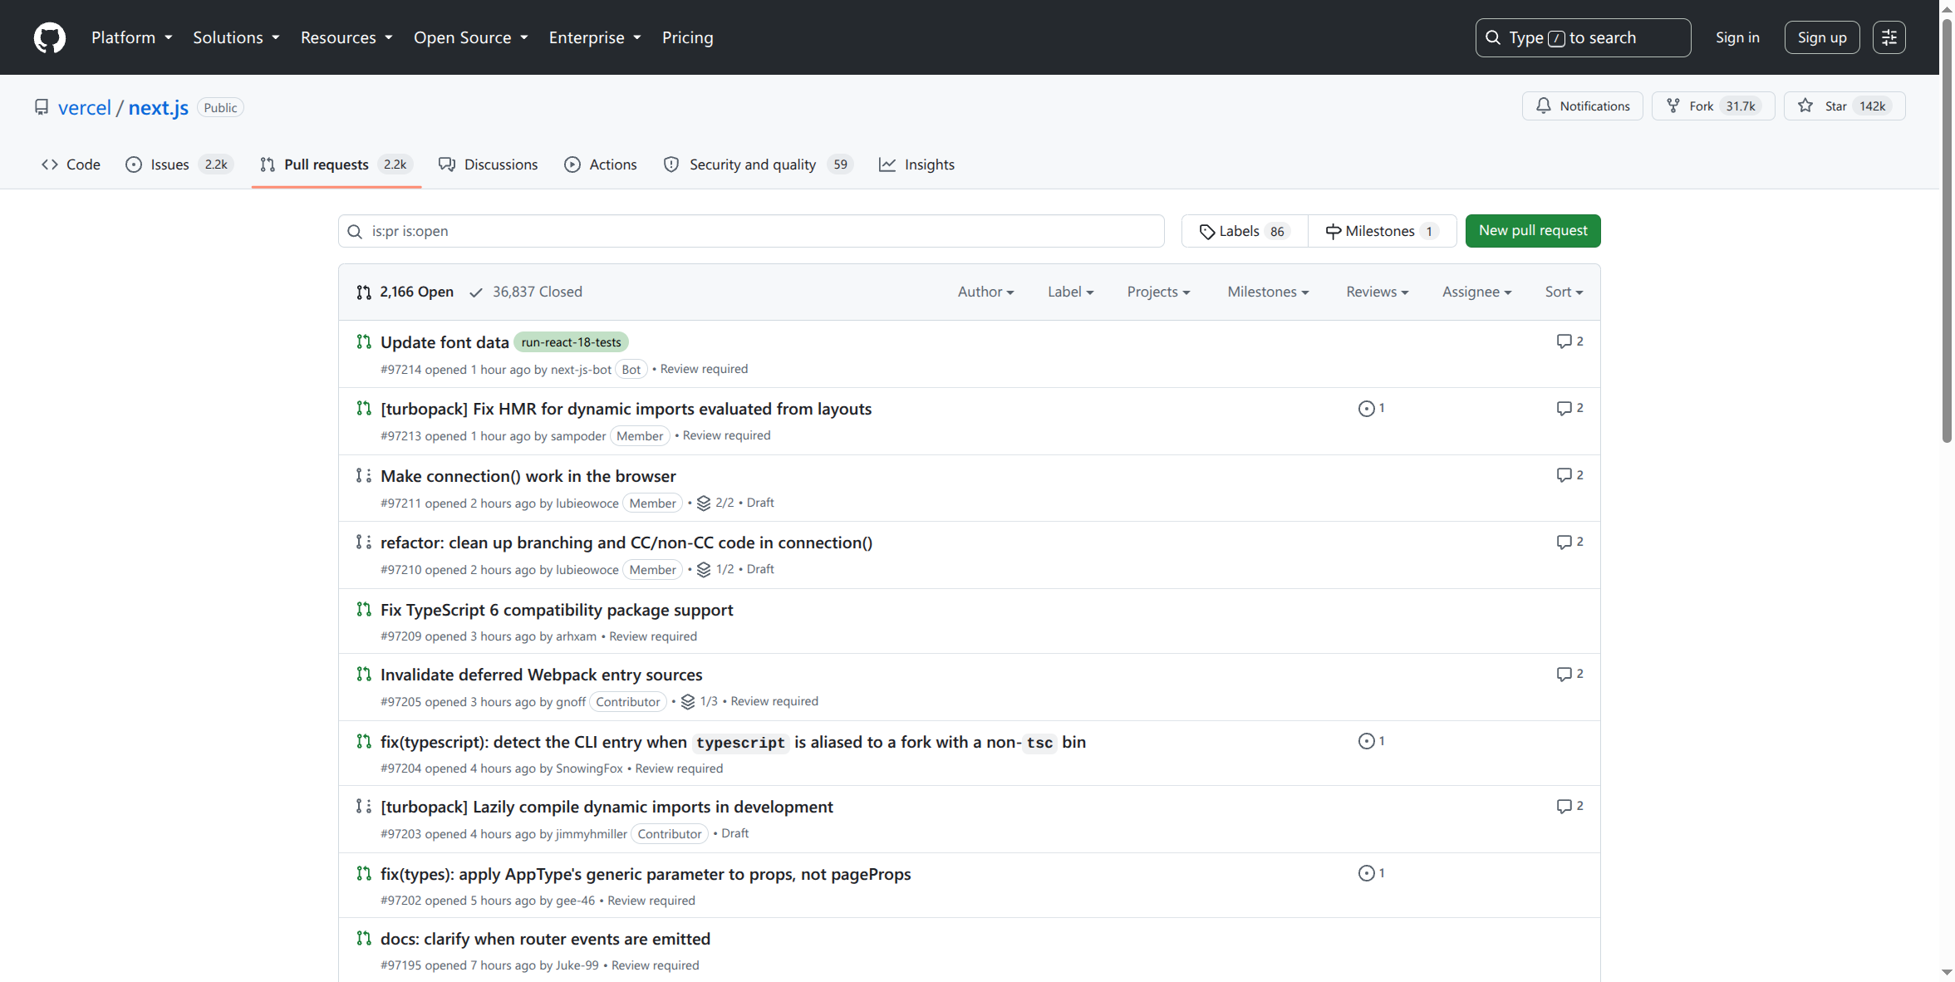Open the Insights tab

(x=917, y=164)
